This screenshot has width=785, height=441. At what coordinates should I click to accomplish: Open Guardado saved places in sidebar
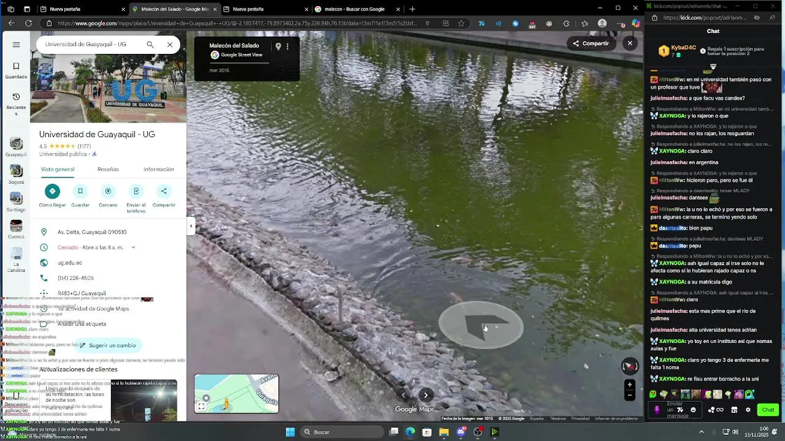[16, 70]
